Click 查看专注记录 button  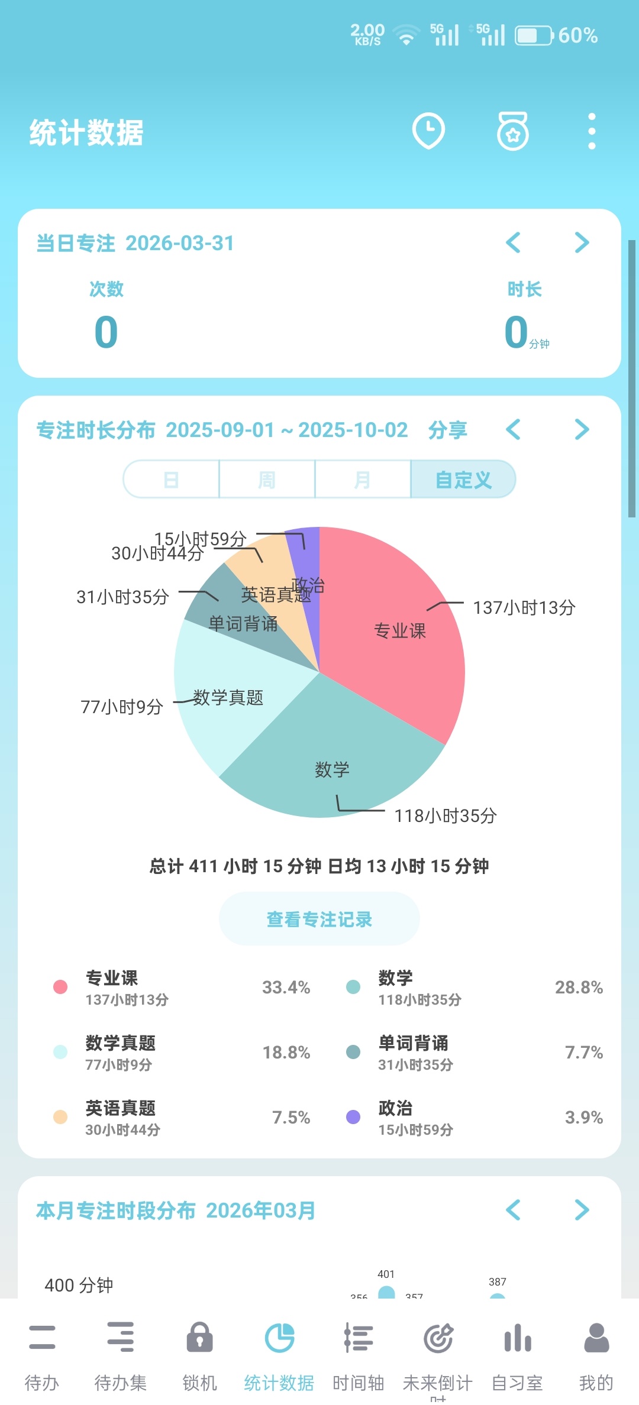[x=319, y=919]
